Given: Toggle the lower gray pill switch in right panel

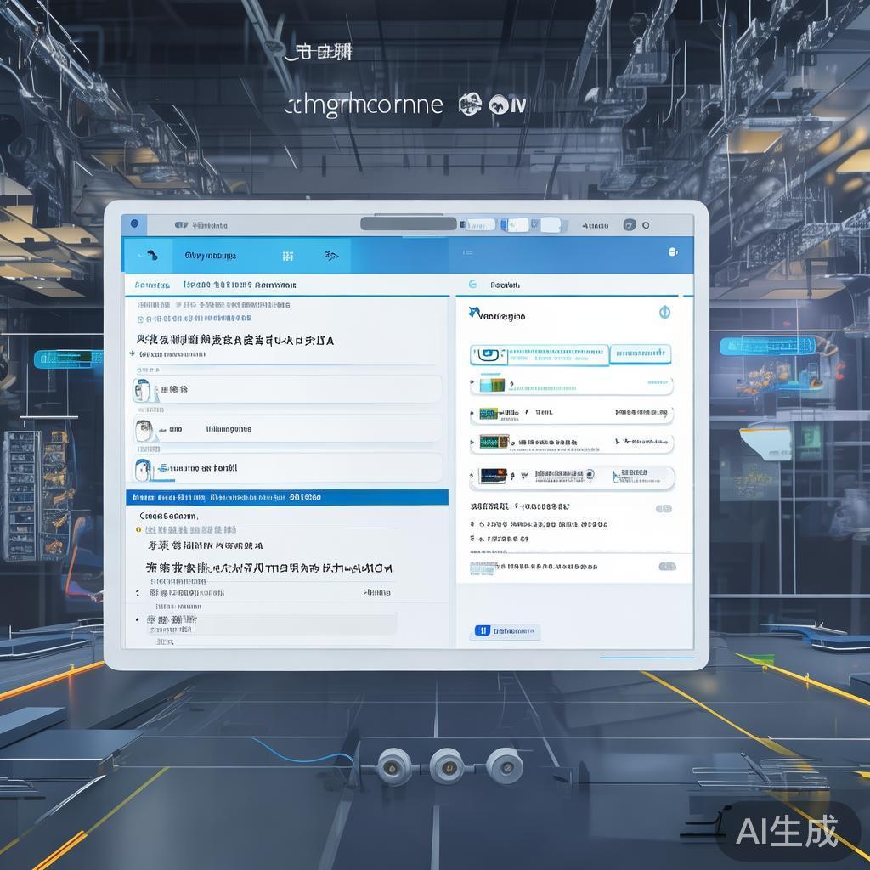Looking at the screenshot, I should (667, 566).
